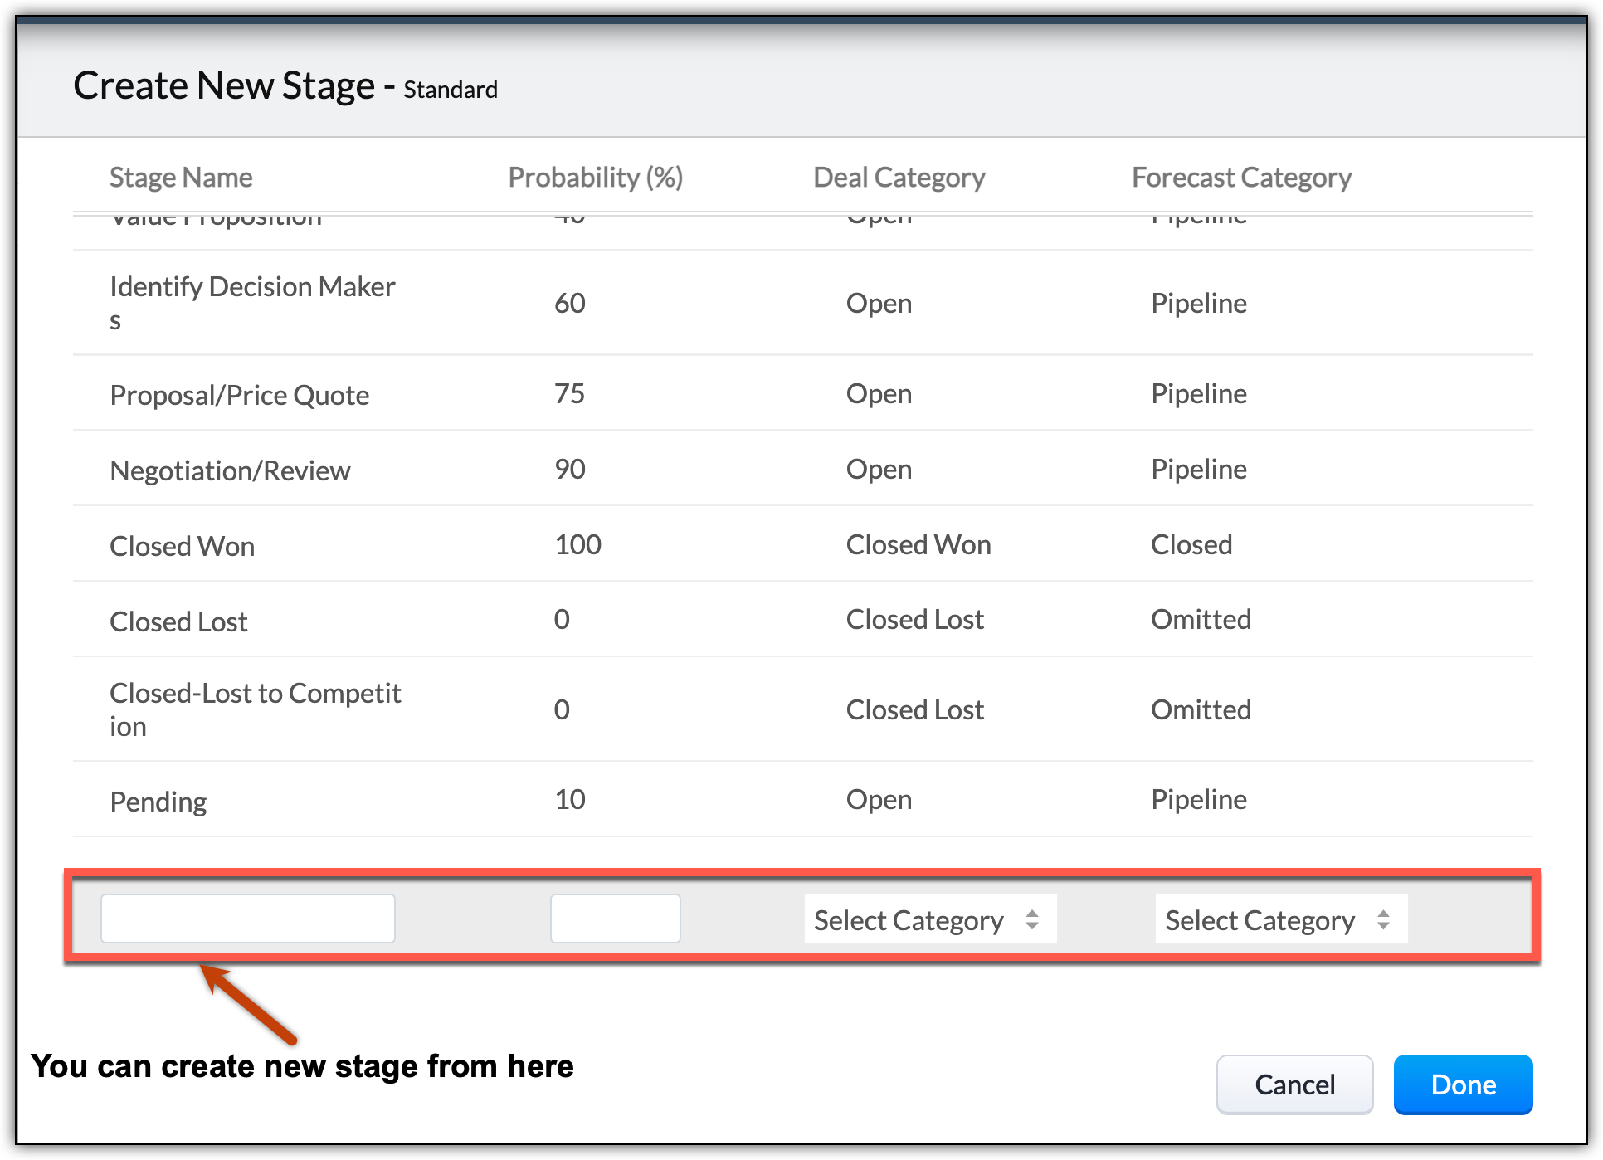
Task: Click the new probability input field
Action: [x=615, y=919]
